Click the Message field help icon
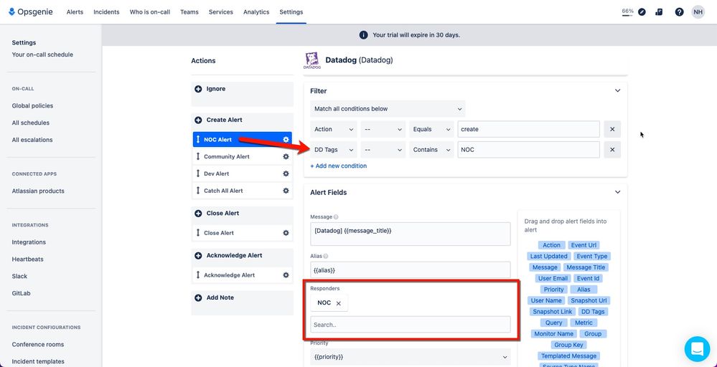717x367 pixels. 336,217
